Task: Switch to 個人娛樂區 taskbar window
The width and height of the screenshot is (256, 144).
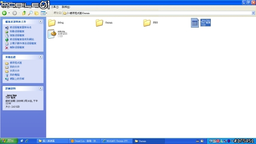Action: pyautogui.click(x=52, y=141)
